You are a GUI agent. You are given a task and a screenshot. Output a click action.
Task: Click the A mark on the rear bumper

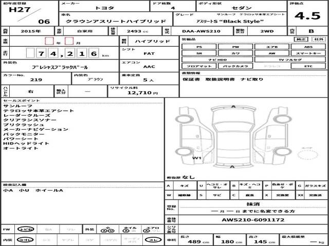click(x=232, y=167)
